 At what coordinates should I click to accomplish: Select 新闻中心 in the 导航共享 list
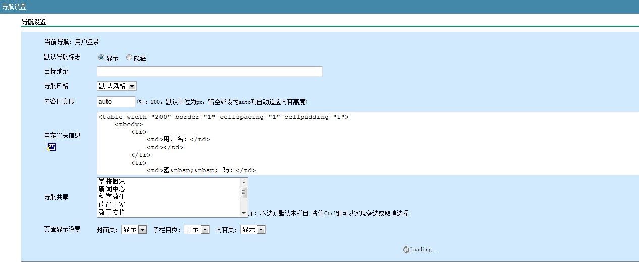pos(112,189)
